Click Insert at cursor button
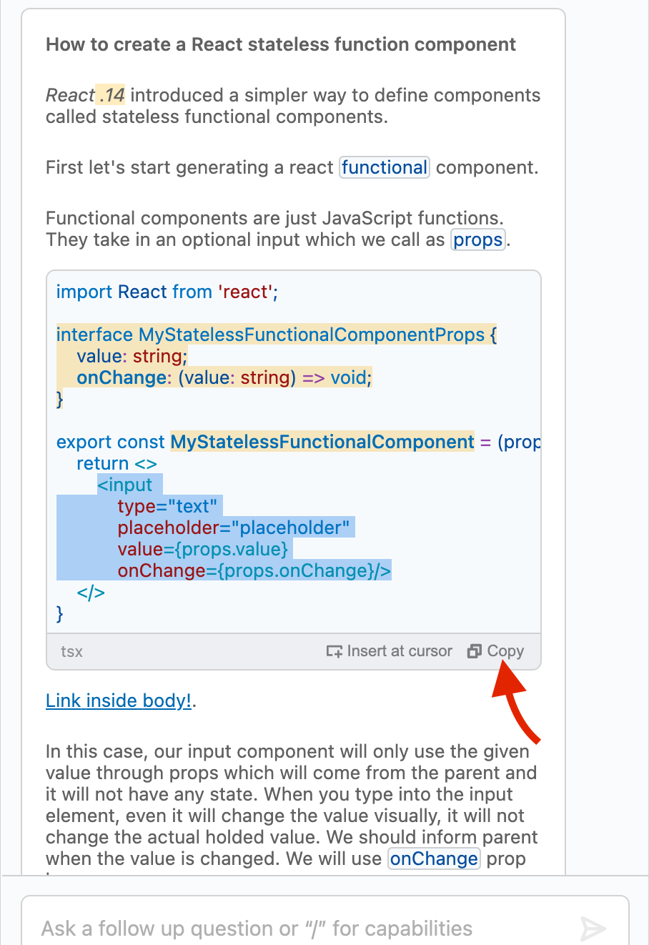649x945 pixels. tap(389, 651)
